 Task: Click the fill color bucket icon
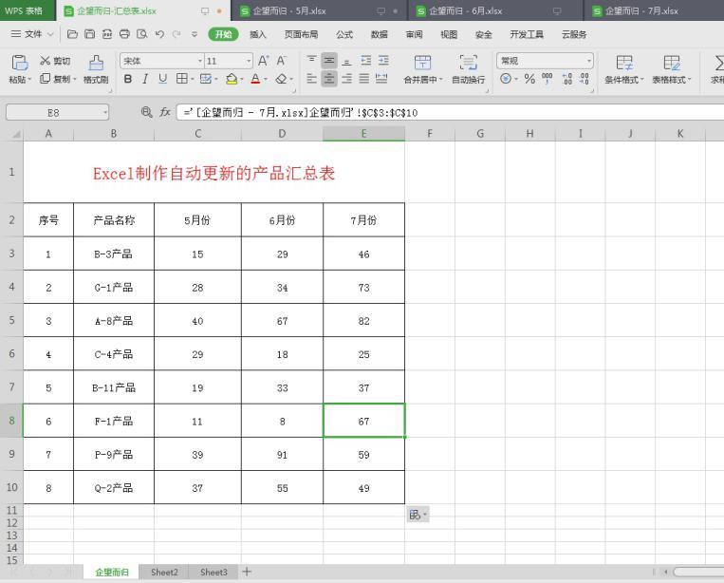[232, 79]
